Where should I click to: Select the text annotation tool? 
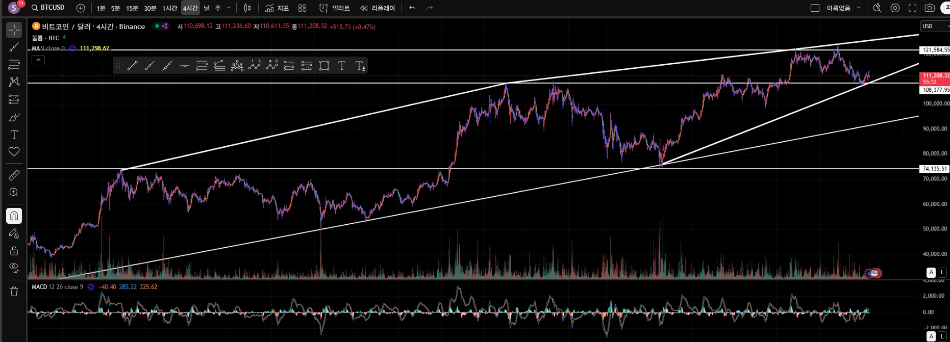click(x=14, y=135)
